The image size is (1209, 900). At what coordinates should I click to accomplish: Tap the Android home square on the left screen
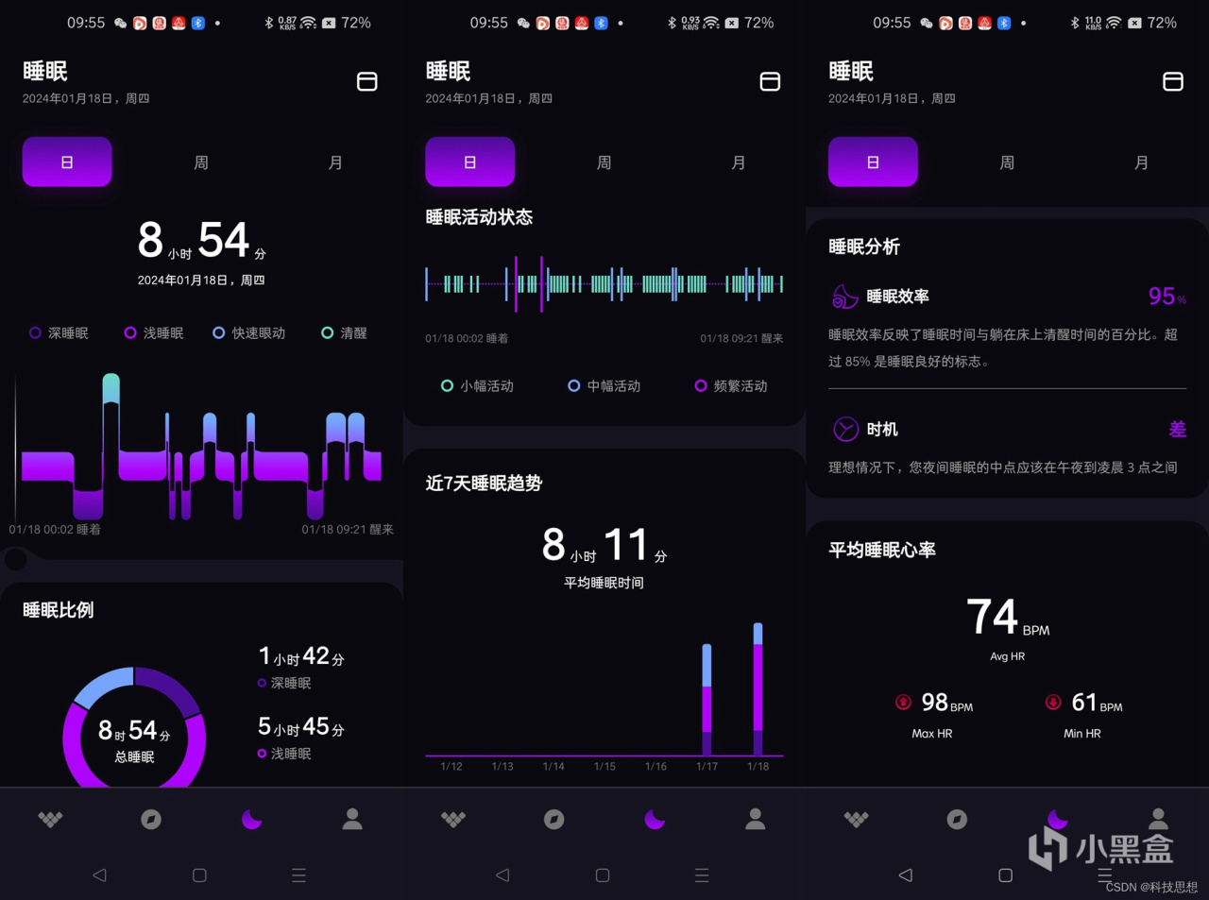199,875
